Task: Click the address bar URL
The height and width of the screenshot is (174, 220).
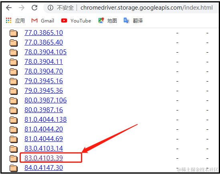Action: click(147, 8)
